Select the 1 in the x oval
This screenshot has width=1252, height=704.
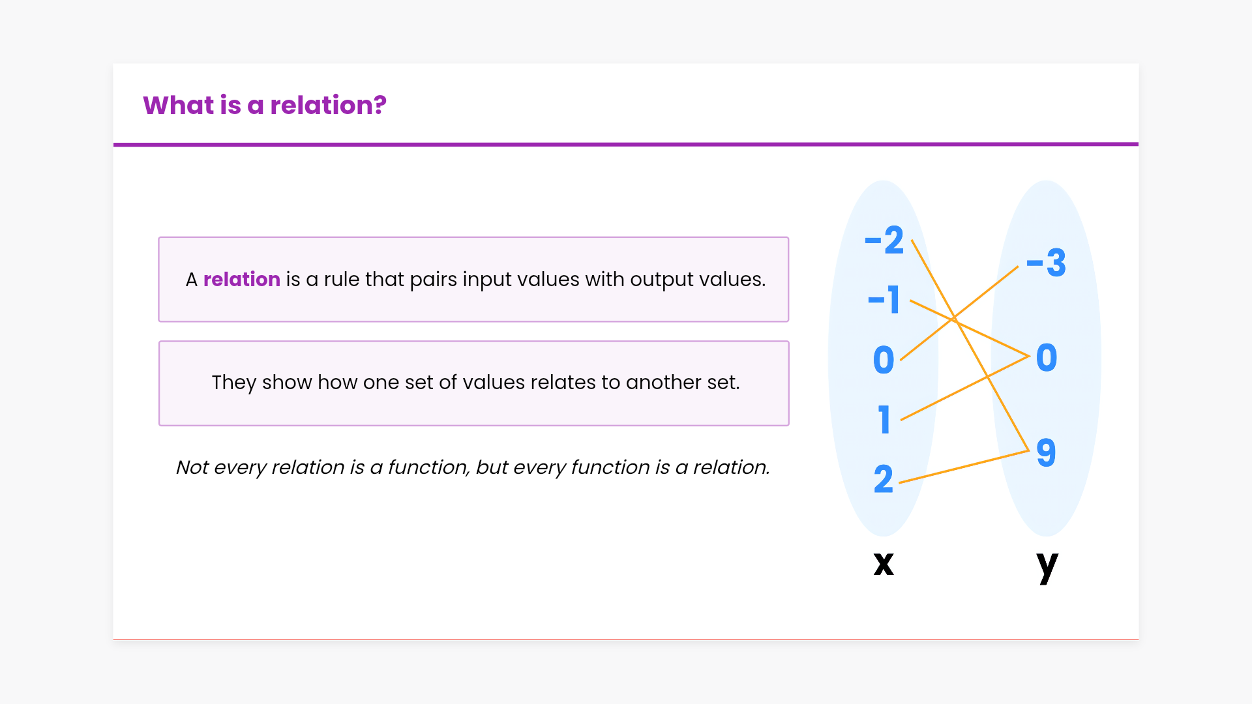(x=884, y=420)
